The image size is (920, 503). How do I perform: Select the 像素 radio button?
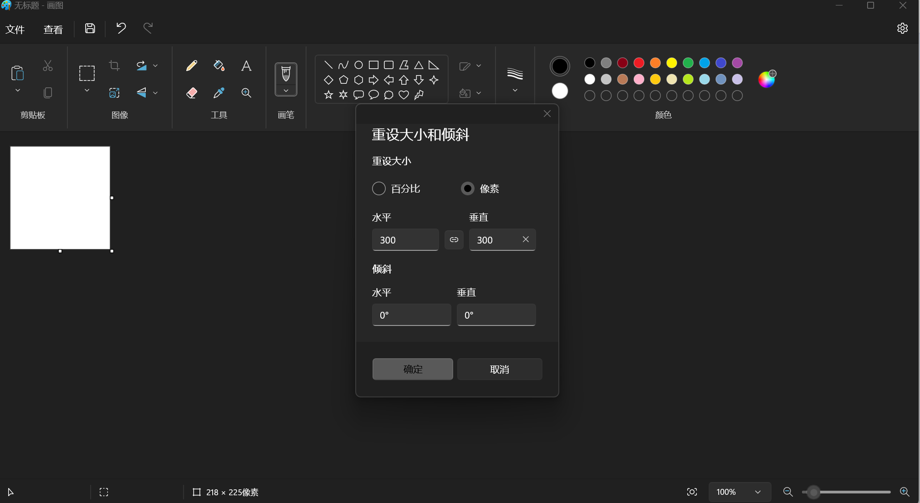[x=468, y=188]
